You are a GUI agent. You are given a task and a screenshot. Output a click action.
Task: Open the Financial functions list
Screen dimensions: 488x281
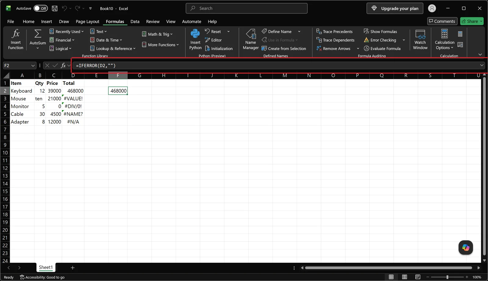click(x=62, y=40)
